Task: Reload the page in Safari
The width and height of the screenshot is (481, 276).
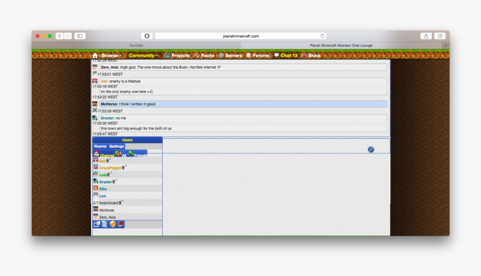Action: coord(322,36)
